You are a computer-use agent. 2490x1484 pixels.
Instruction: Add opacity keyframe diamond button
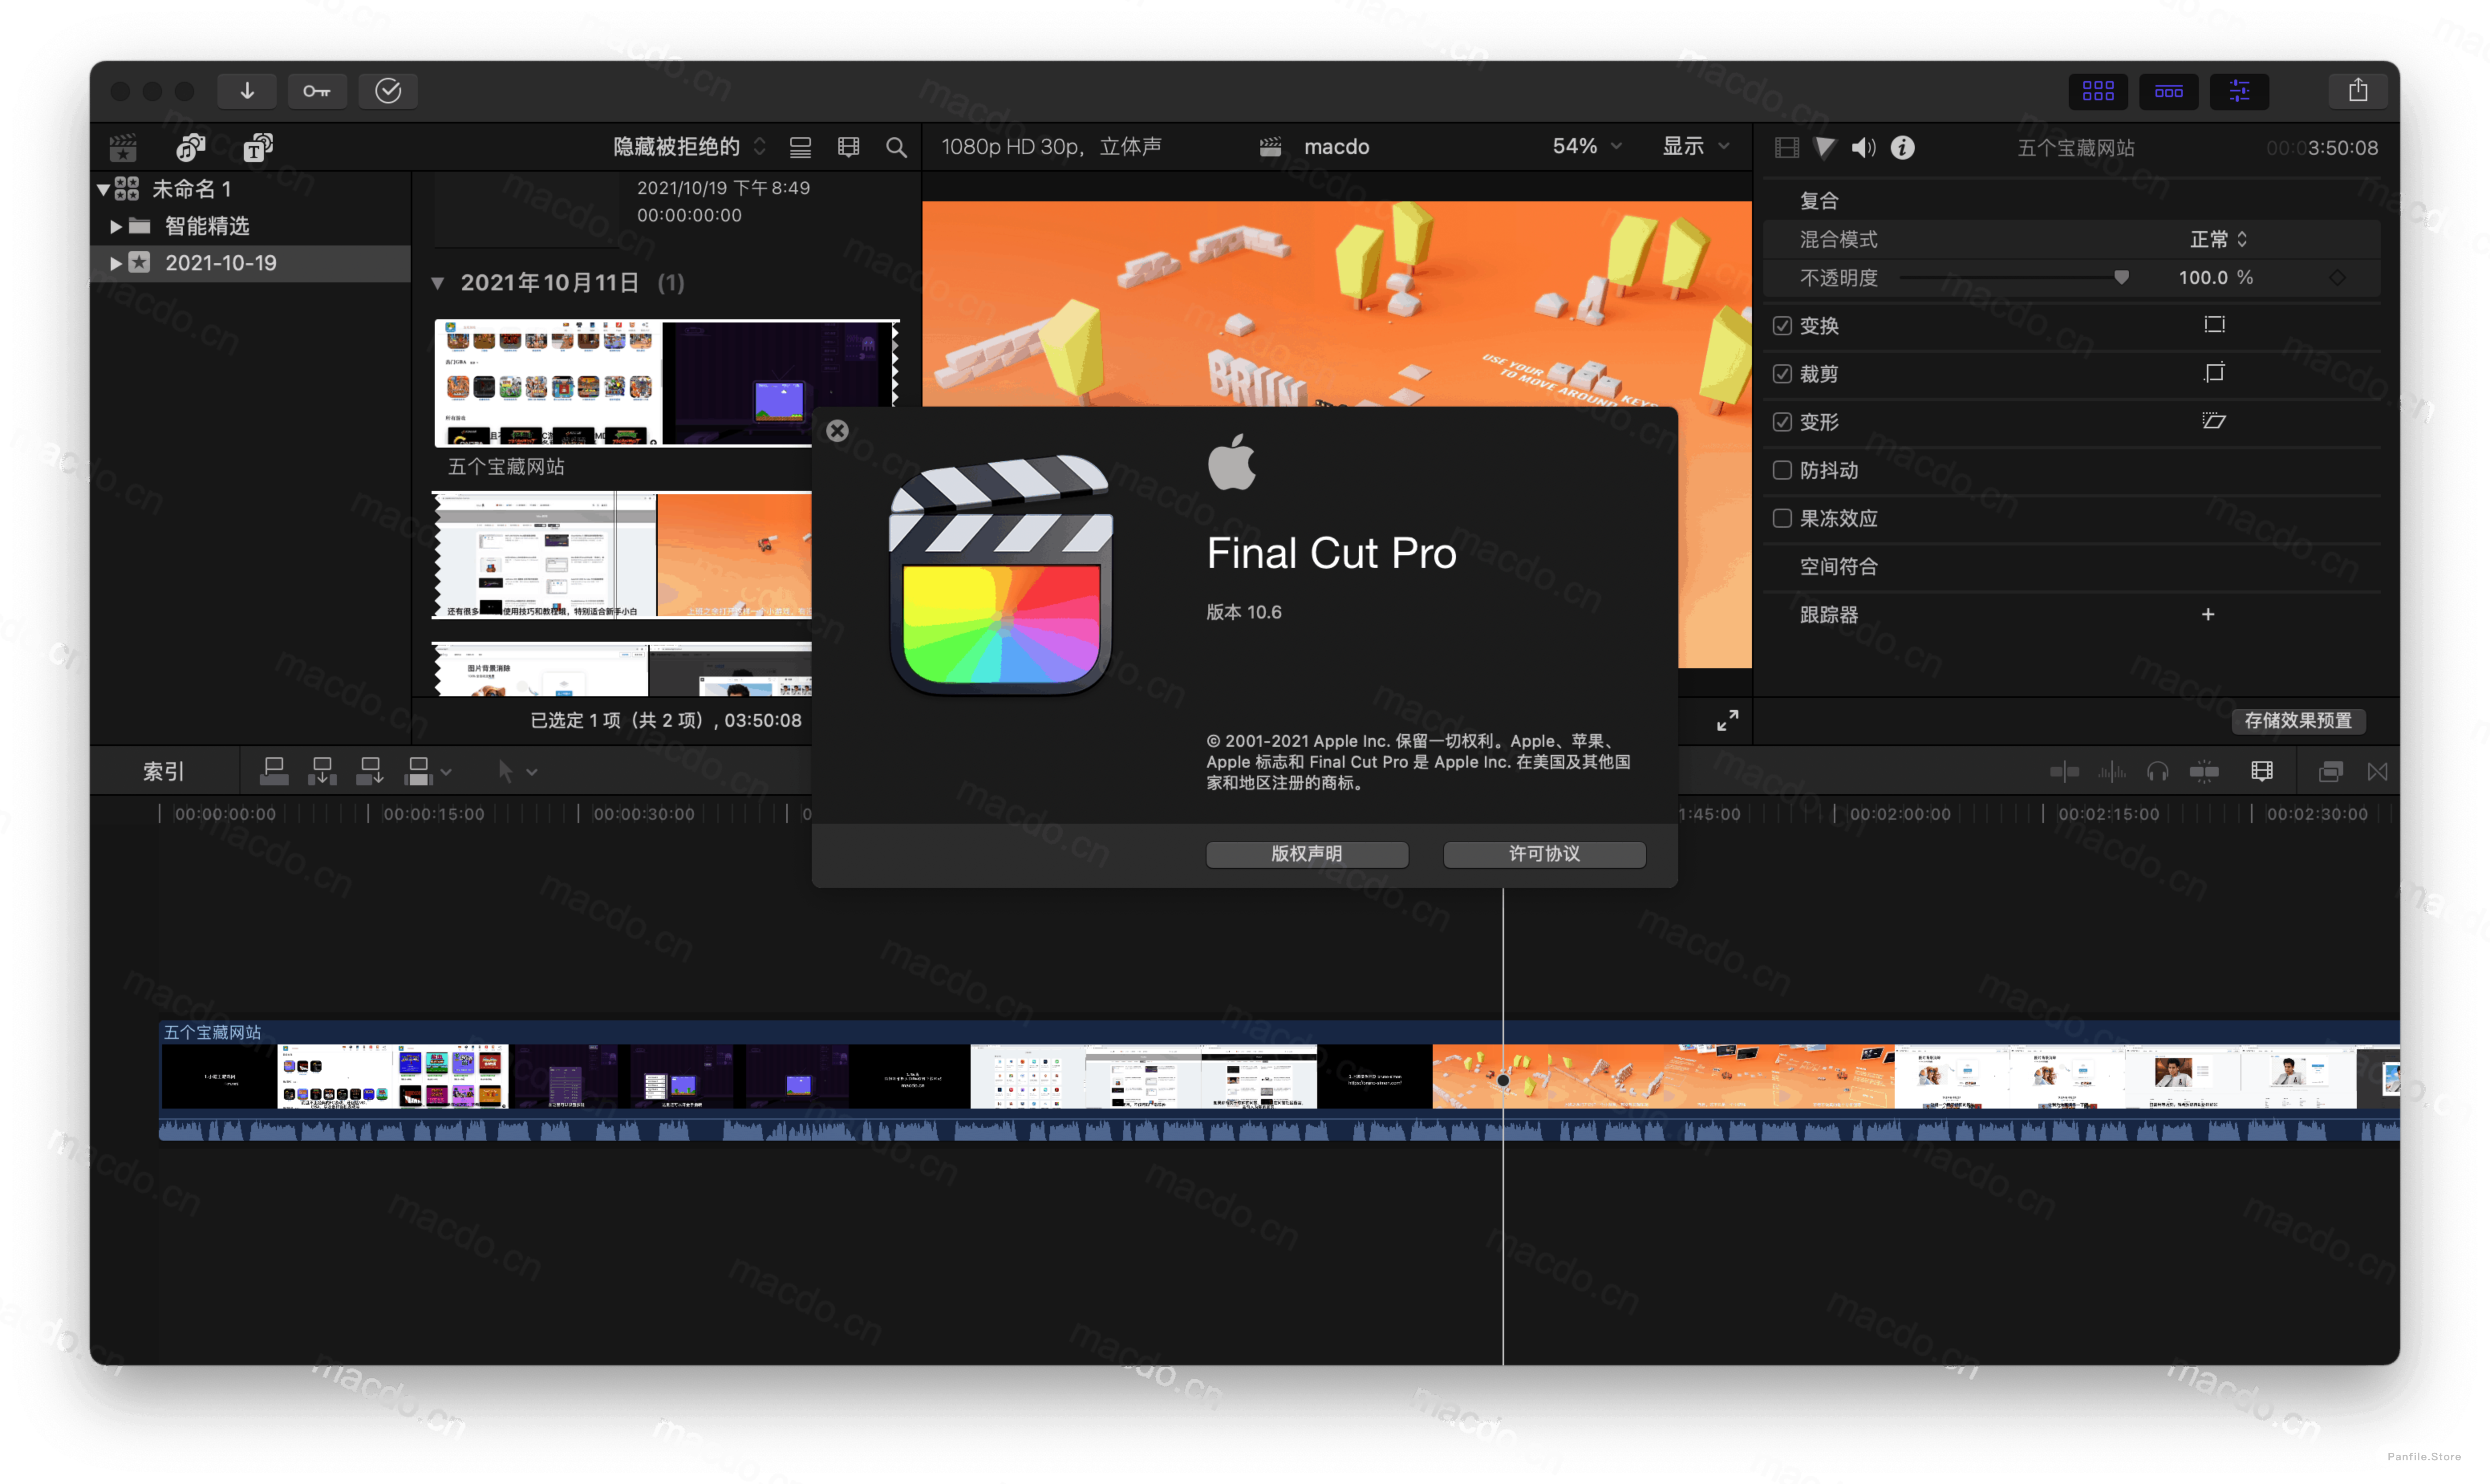(2337, 277)
